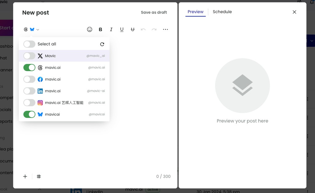315x193 pixels.
Task: Toggle underline formatting
Action: (x=122, y=30)
